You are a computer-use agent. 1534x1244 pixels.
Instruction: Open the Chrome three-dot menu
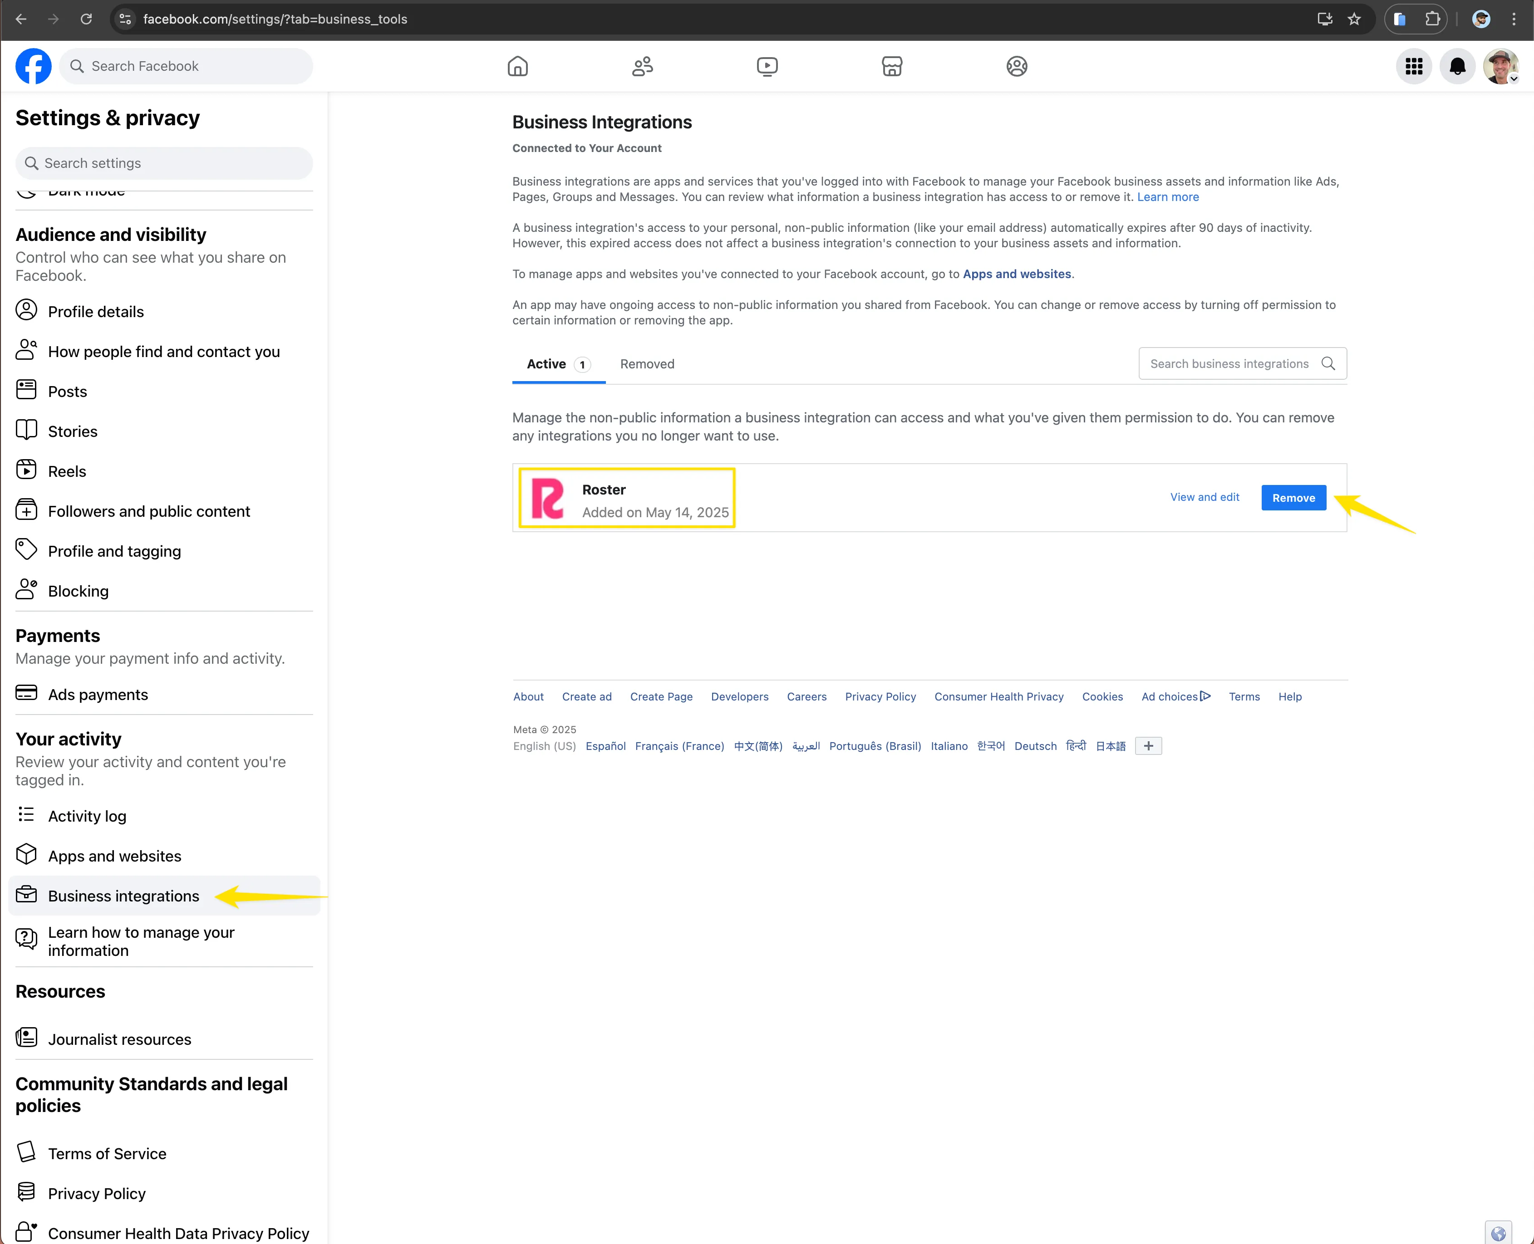click(x=1514, y=20)
